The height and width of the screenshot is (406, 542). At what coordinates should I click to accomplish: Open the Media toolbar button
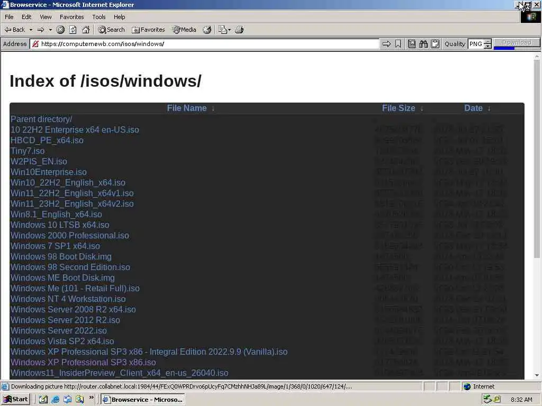tap(185, 30)
